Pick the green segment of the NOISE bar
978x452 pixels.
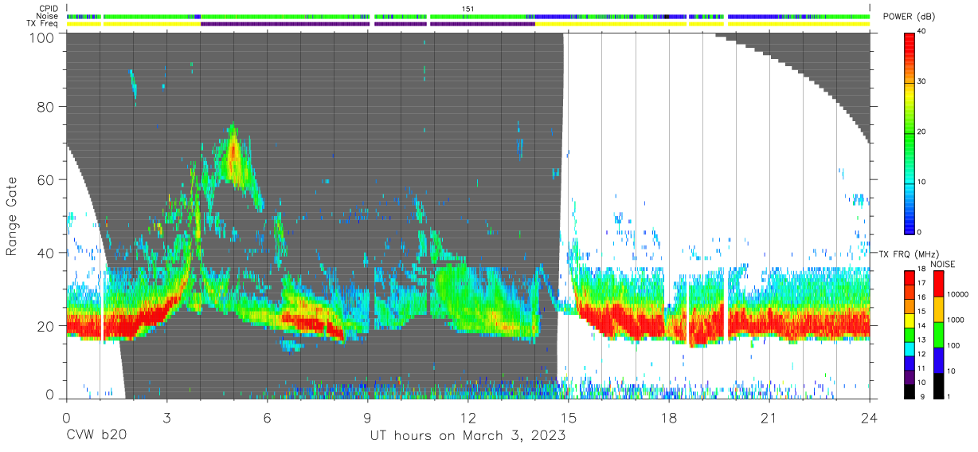point(939,335)
